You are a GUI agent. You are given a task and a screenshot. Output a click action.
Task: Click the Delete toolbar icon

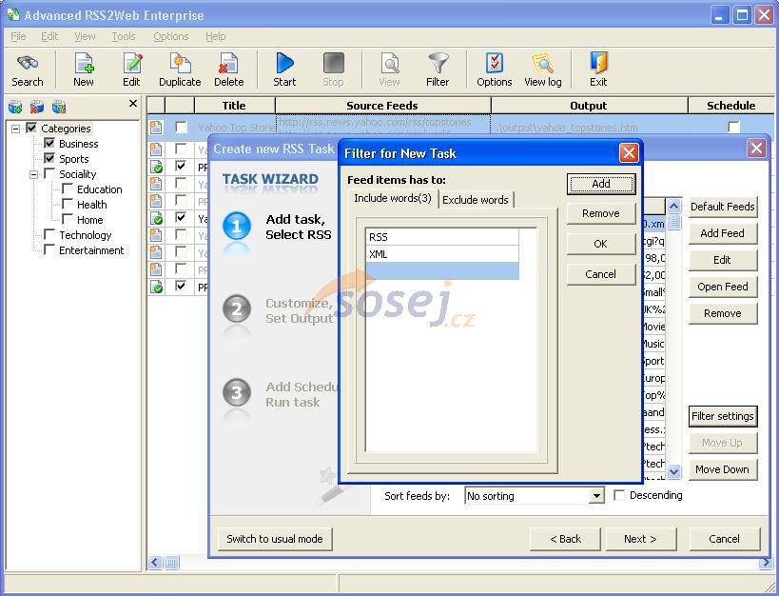coord(228,64)
